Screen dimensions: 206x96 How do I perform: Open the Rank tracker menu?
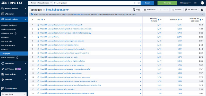tap(14, 63)
